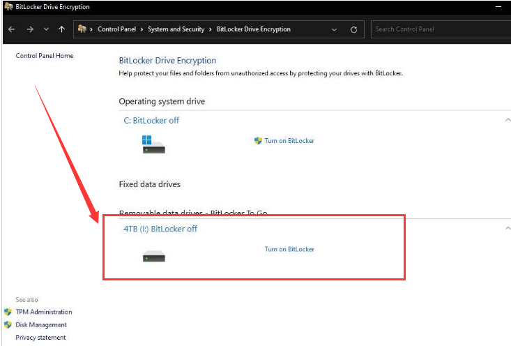Click shield icon next to Disk Management
Image resolution: width=511 pixels, height=346 pixels.
pyautogui.click(x=8, y=325)
